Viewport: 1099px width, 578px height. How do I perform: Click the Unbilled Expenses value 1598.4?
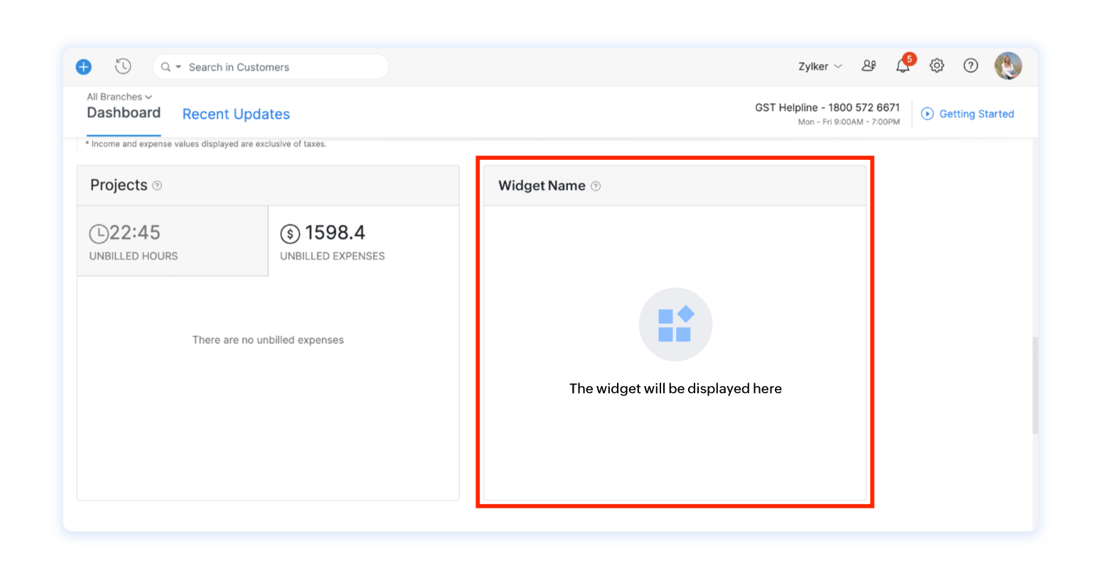pos(335,232)
